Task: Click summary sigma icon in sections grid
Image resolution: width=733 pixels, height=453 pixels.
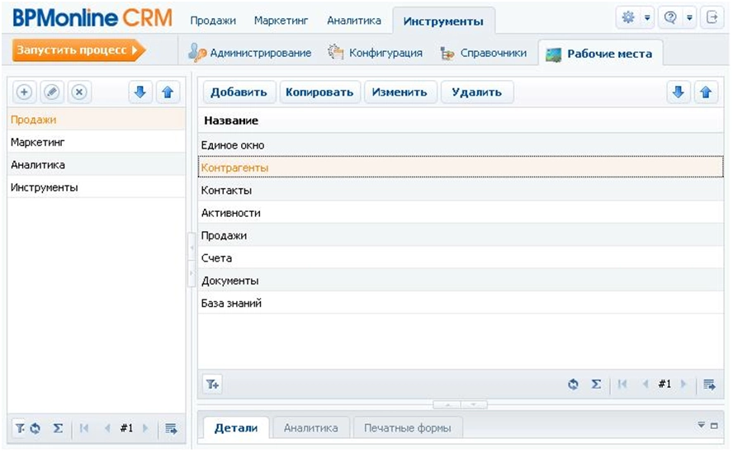Action: point(596,385)
